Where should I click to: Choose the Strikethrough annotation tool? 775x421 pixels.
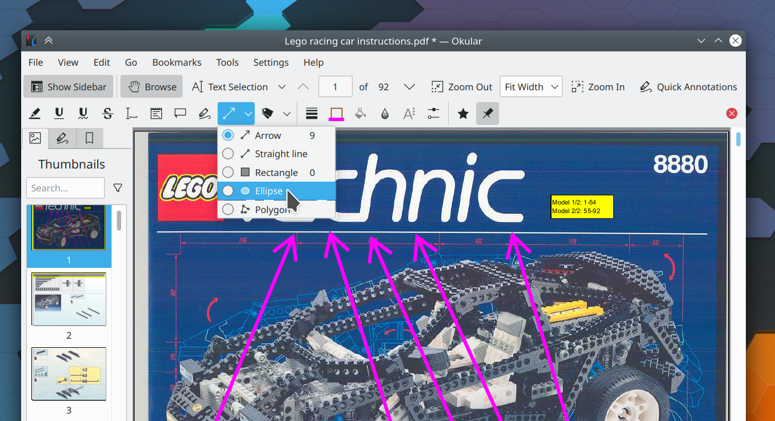click(107, 113)
